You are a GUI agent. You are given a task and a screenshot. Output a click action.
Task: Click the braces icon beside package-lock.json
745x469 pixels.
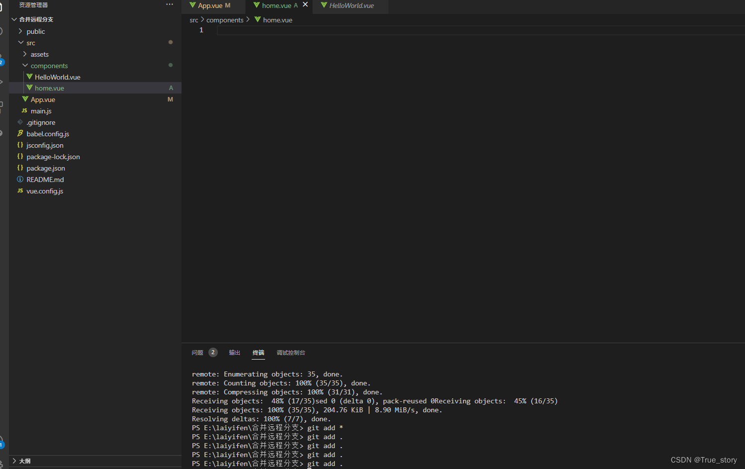tap(20, 156)
